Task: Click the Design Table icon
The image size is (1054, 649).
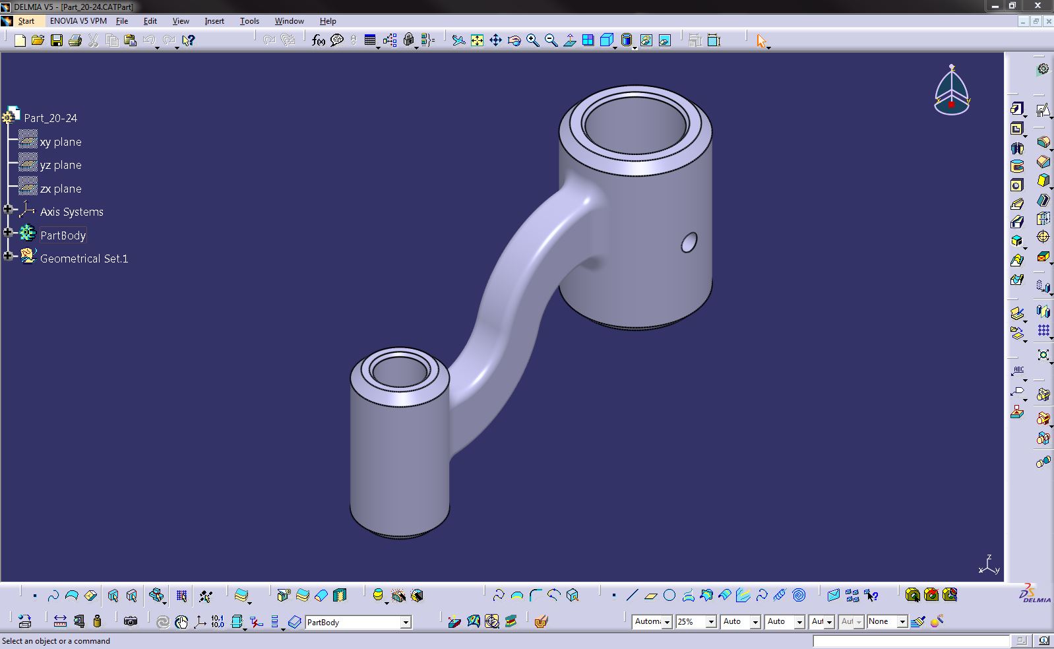Action: (x=370, y=40)
